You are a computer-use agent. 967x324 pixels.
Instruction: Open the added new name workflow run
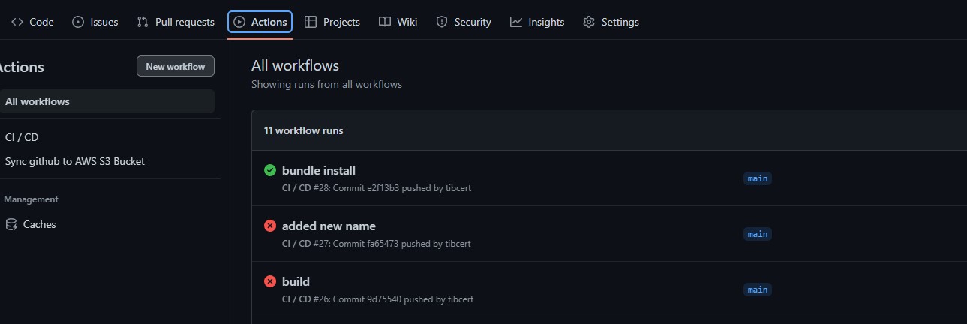pyautogui.click(x=329, y=226)
